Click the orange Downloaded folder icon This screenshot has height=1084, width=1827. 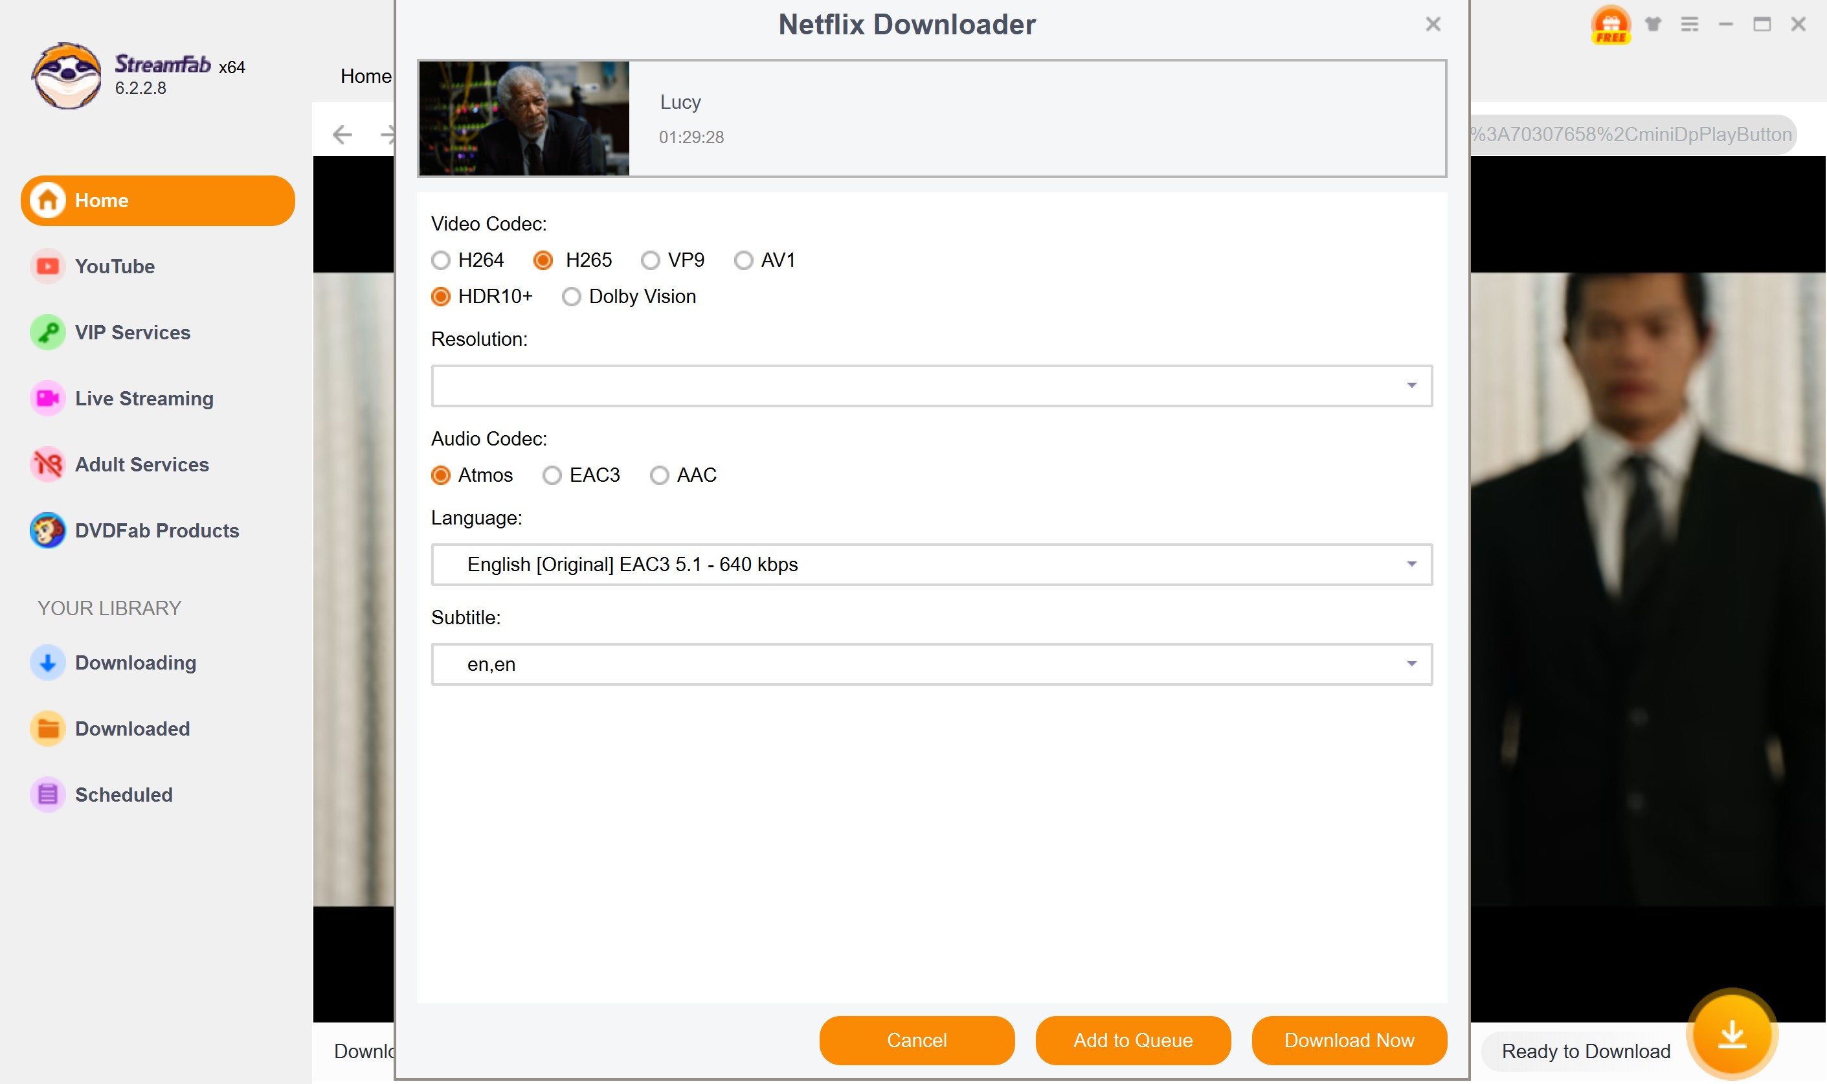pos(47,728)
